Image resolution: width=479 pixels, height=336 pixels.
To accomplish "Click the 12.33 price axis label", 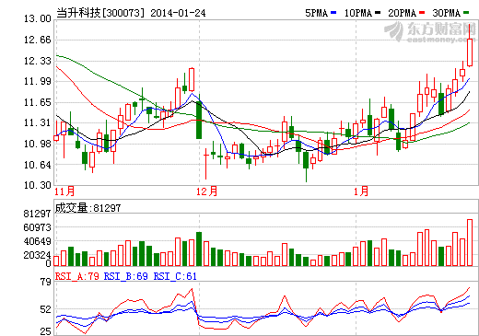I will pos(38,61).
